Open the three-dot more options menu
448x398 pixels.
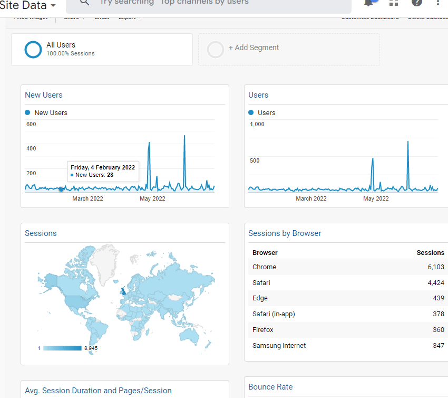pos(437,3)
